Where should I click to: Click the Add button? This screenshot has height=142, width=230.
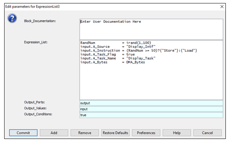point(54,133)
